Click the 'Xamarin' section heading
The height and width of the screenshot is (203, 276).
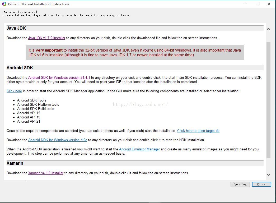(x=15, y=163)
